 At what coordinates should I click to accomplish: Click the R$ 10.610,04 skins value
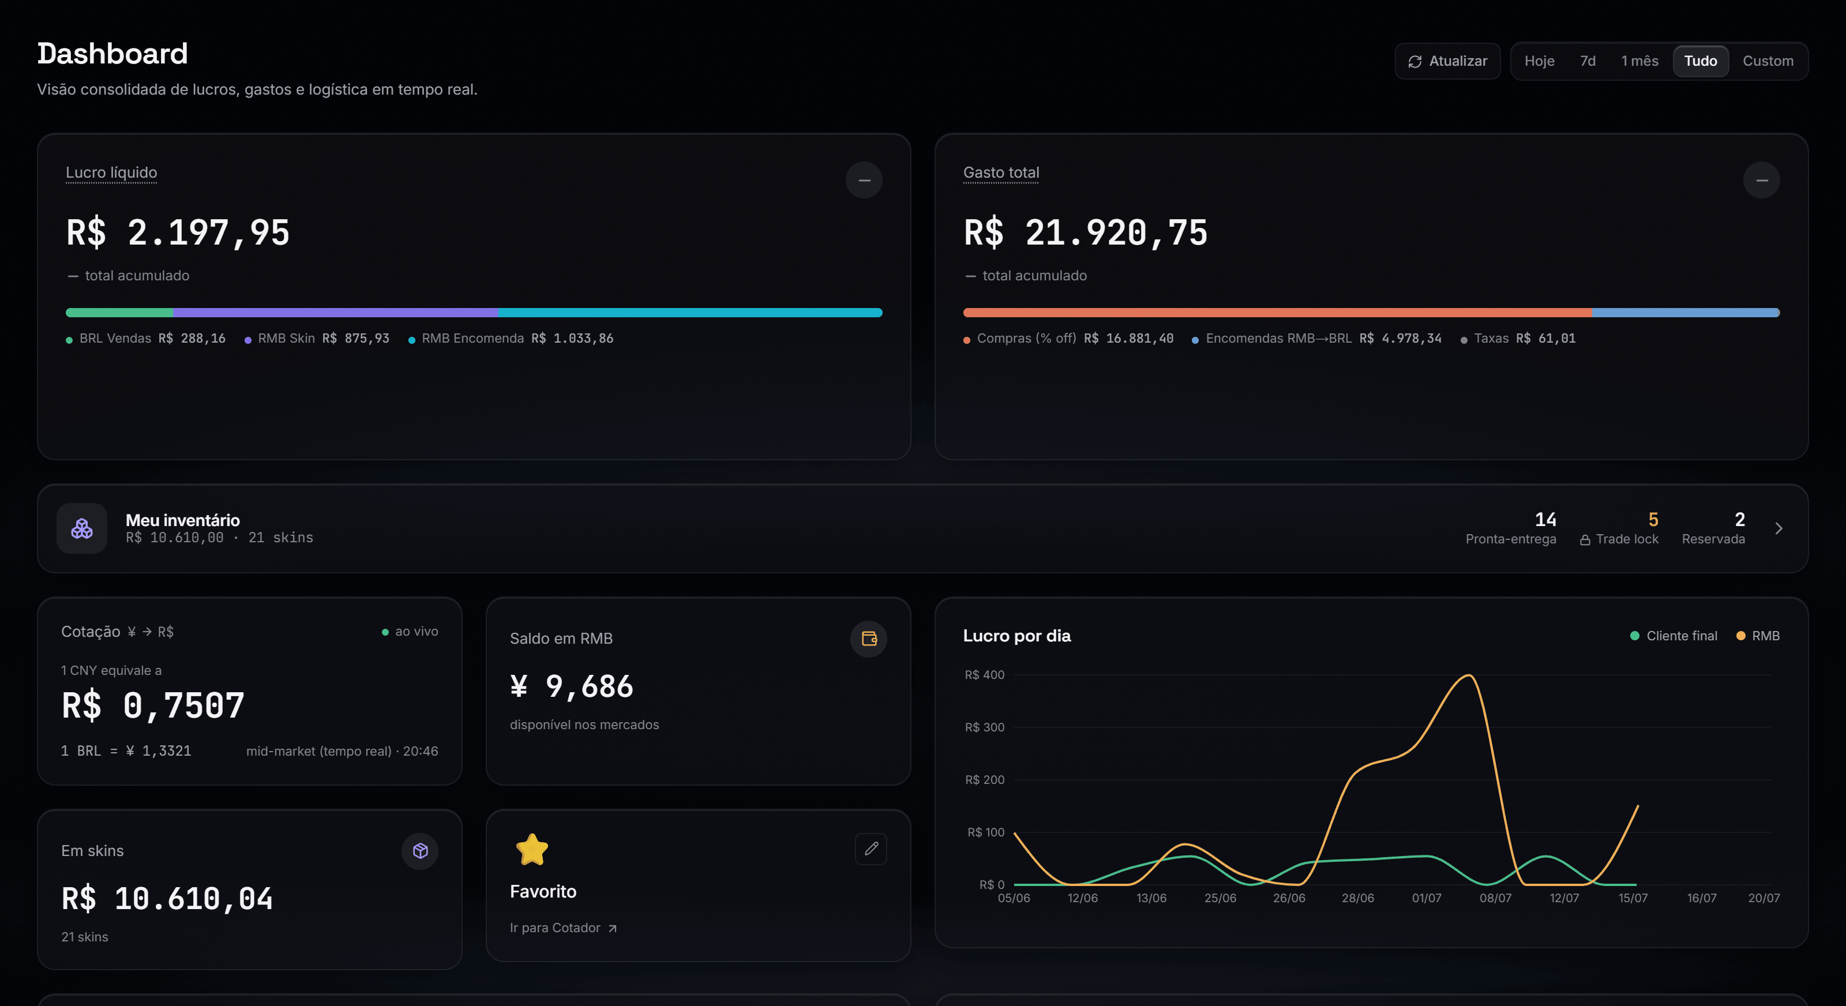click(x=167, y=899)
